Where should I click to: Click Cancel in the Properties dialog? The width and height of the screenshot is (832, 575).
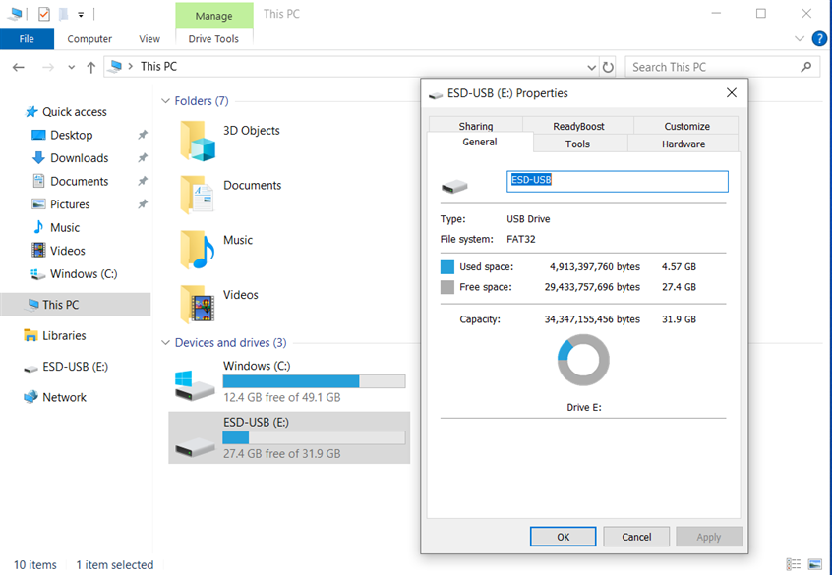click(636, 537)
